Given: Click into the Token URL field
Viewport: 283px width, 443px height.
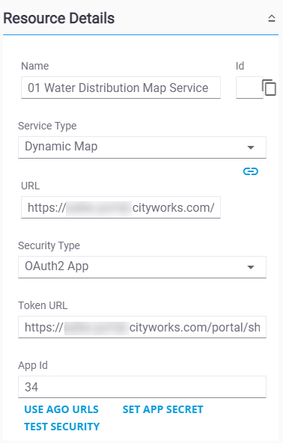Looking at the screenshot, I should (x=142, y=327).
